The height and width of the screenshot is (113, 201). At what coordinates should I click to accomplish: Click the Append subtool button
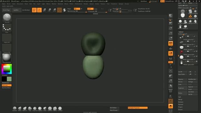click(x=193, y=87)
